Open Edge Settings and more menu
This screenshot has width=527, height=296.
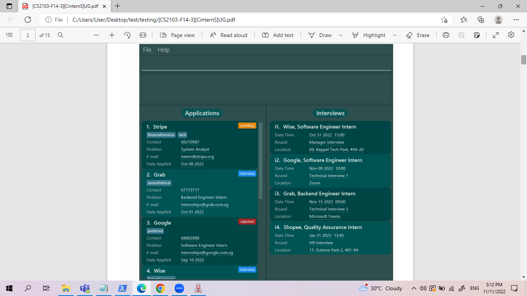click(516, 20)
